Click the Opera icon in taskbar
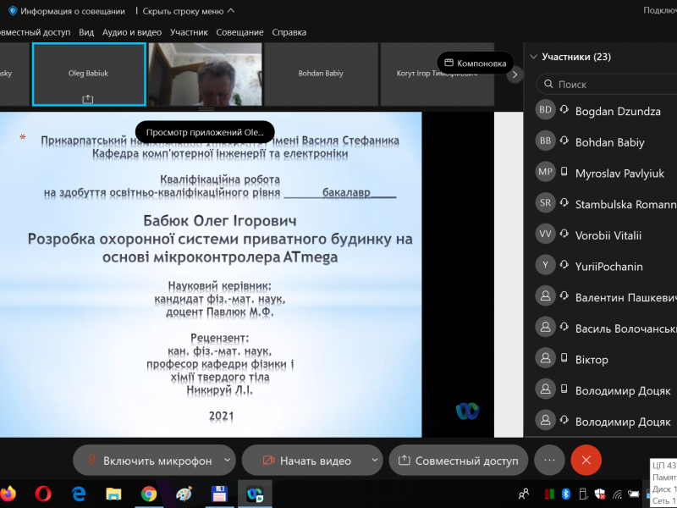The height and width of the screenshot is (508, 677). [x=43, y=493]
